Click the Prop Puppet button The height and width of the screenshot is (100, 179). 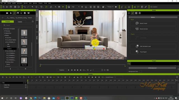[x=153, y=52]
